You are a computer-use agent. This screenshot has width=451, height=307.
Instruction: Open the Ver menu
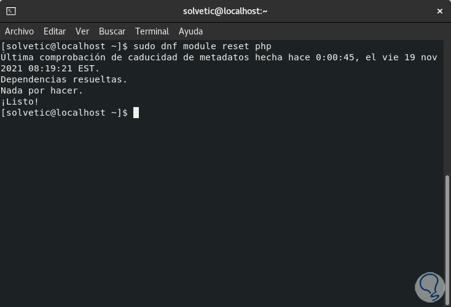coord(82,31)
